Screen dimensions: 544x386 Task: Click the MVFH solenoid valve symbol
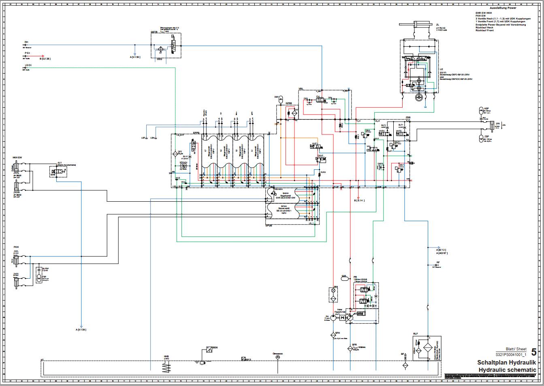point(385,134)
